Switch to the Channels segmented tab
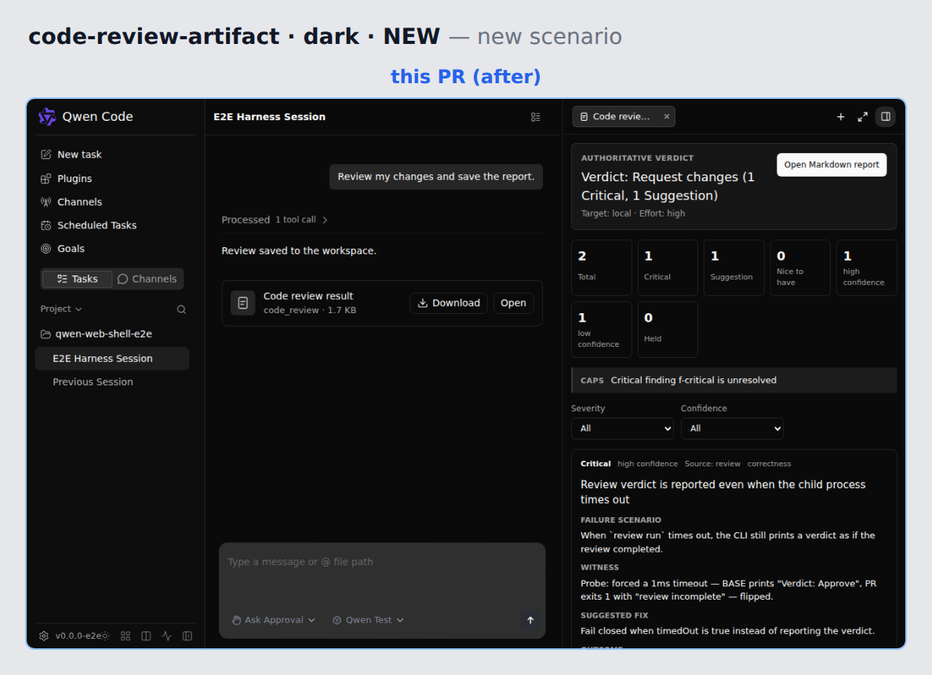Viewport: 932px width, 675px height. (x=147, y=279)
